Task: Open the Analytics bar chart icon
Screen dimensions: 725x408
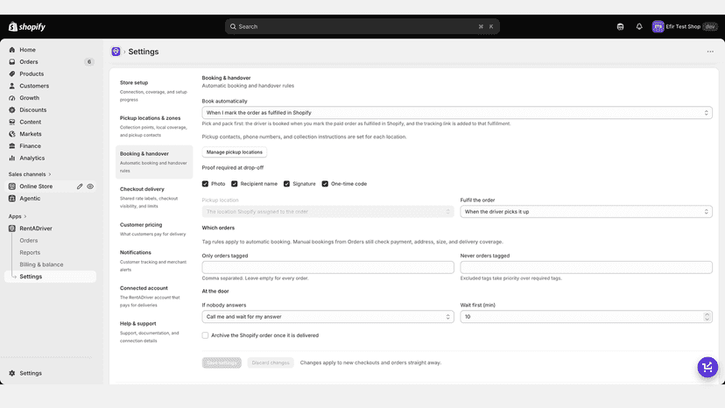Action: [x=12, y=158]
